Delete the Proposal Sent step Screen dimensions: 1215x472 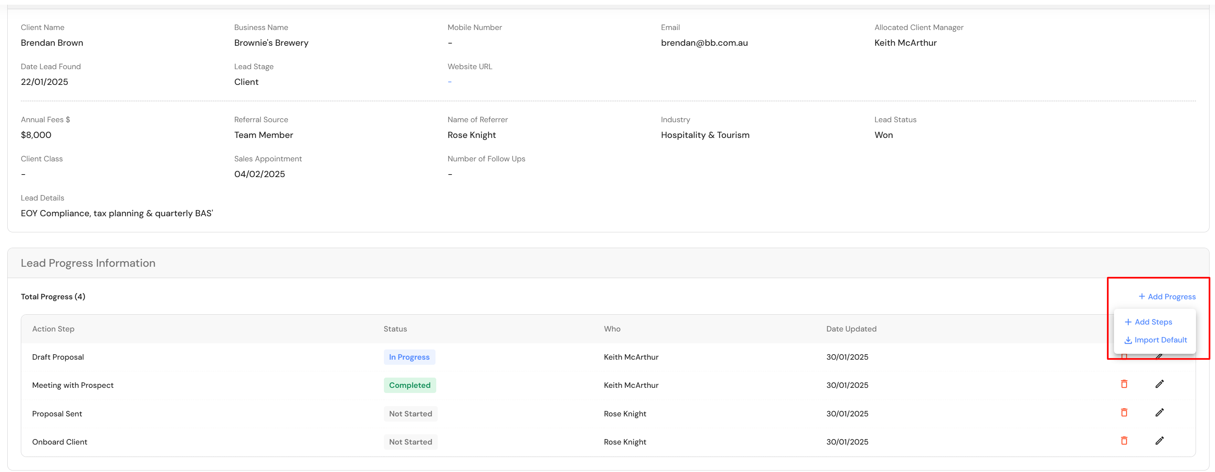pos(1124,413)
